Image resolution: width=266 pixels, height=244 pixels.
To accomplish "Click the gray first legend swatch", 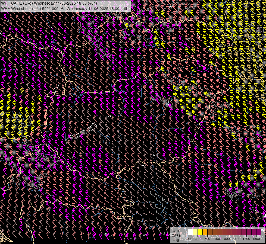I will tap(185, 232).
